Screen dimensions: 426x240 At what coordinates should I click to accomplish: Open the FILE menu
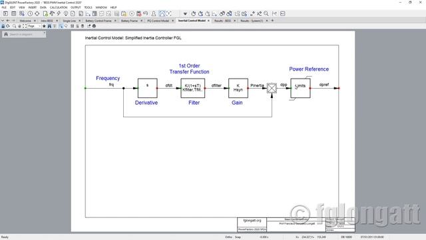click(x=4, y=7)
